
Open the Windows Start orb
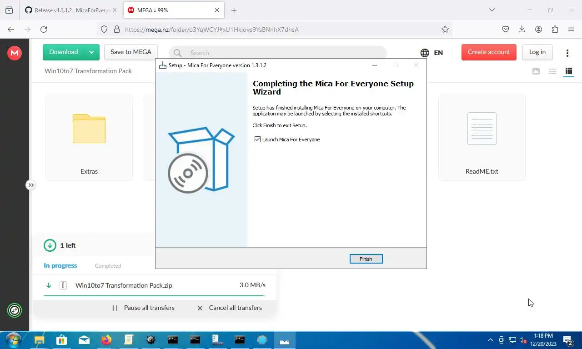coord(13,340)
